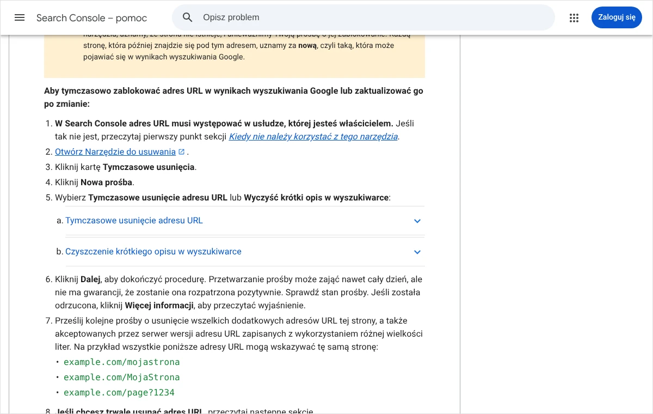Click the Zaloguj się button

pyautogui.click(x=617, y=17)
